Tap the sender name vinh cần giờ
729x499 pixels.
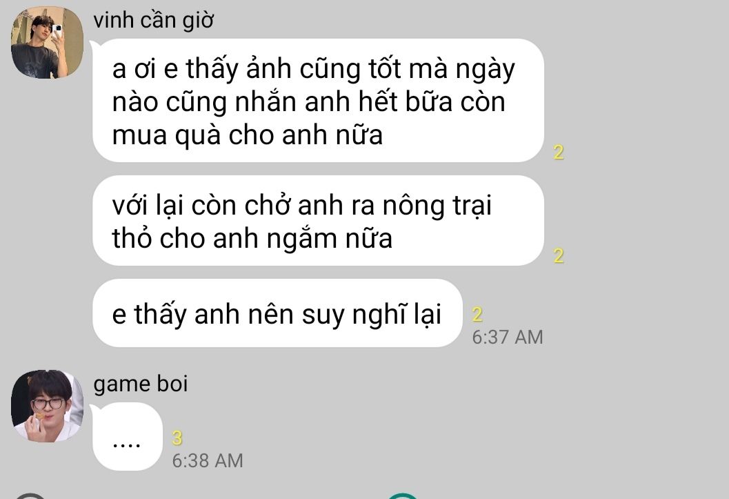[153, 21]
